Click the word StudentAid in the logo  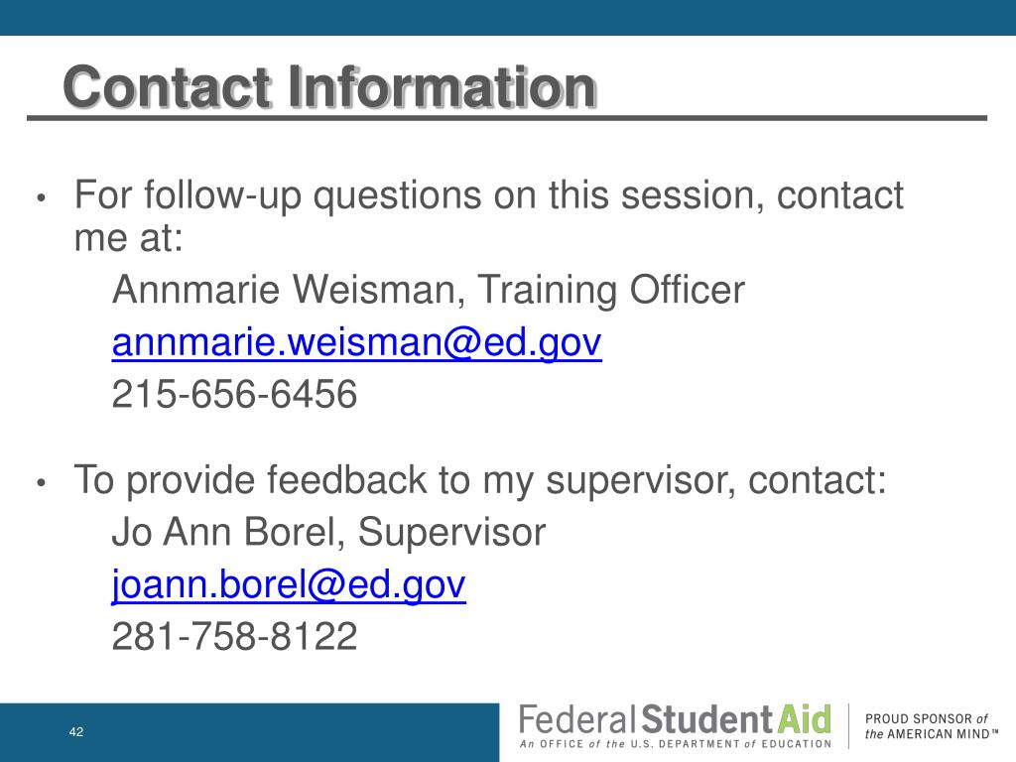(737, 719)
